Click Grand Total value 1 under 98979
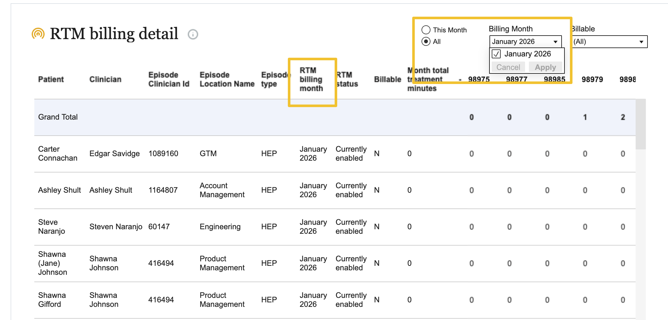The height and width of the screenshot is (320, 668). click(585, 117)
